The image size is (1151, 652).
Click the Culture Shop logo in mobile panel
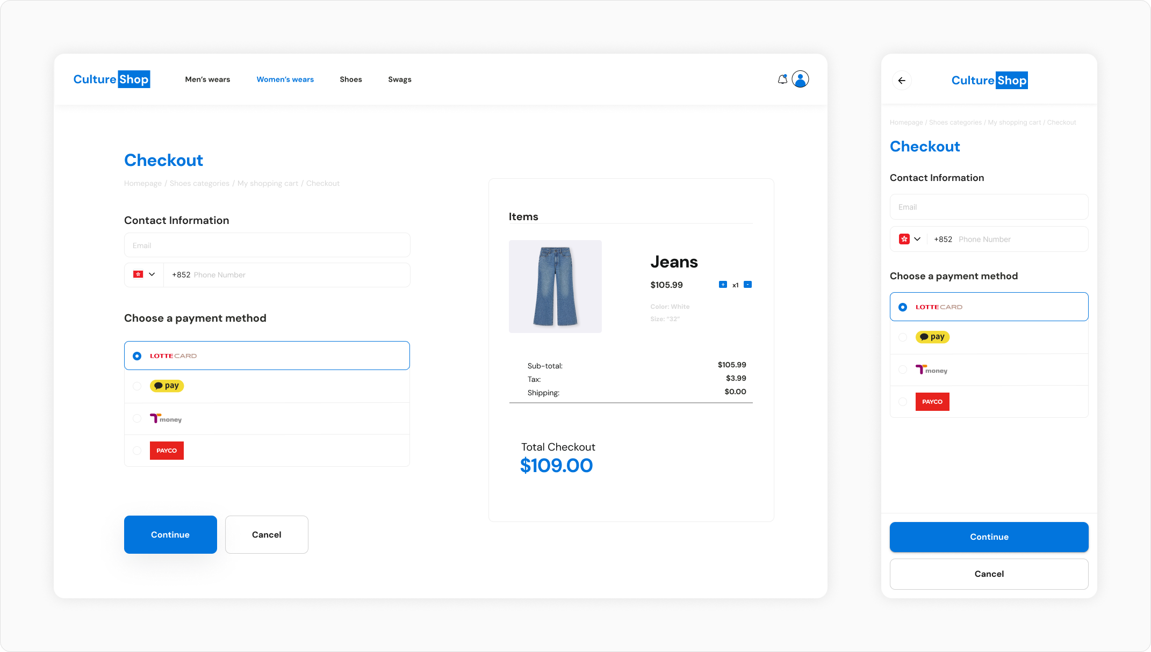(x=989, y=81)
